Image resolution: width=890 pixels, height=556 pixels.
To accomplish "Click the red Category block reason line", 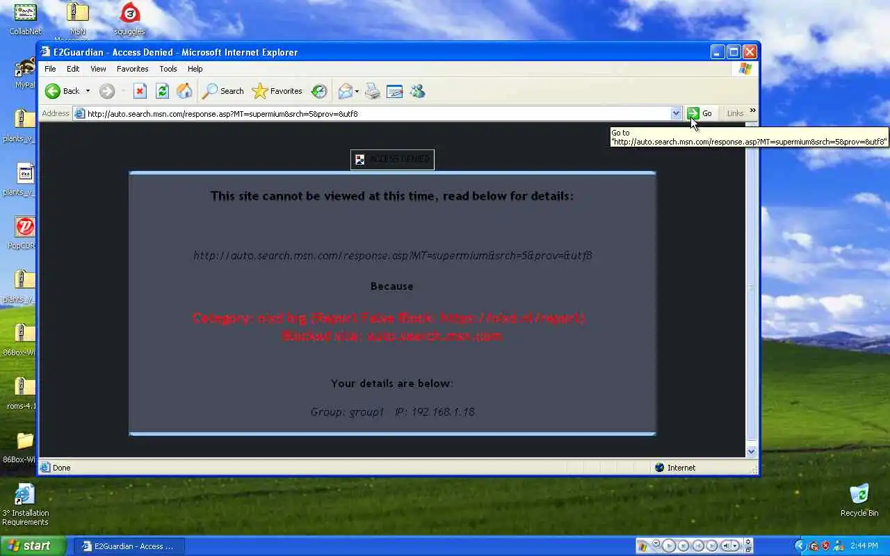I will click(389, 318).
